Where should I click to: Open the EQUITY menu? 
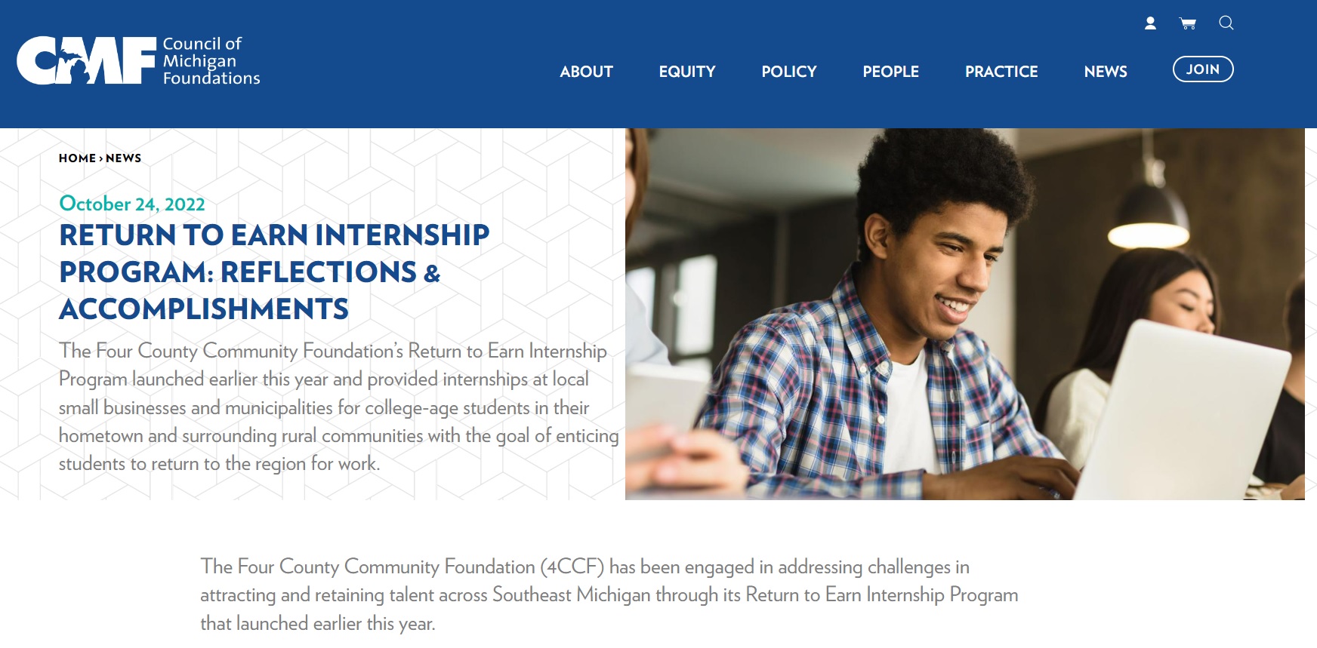coord(686,72)
